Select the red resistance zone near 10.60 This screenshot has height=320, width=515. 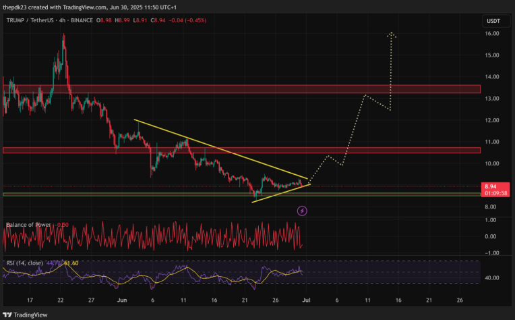(242, 151)
